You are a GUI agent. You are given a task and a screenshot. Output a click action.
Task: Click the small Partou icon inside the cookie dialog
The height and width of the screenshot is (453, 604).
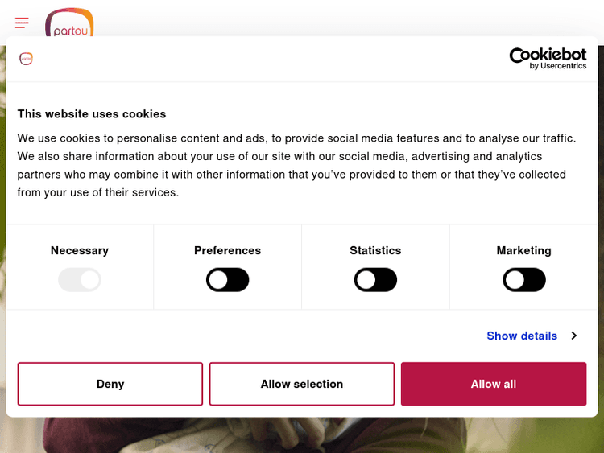(26, 59)
